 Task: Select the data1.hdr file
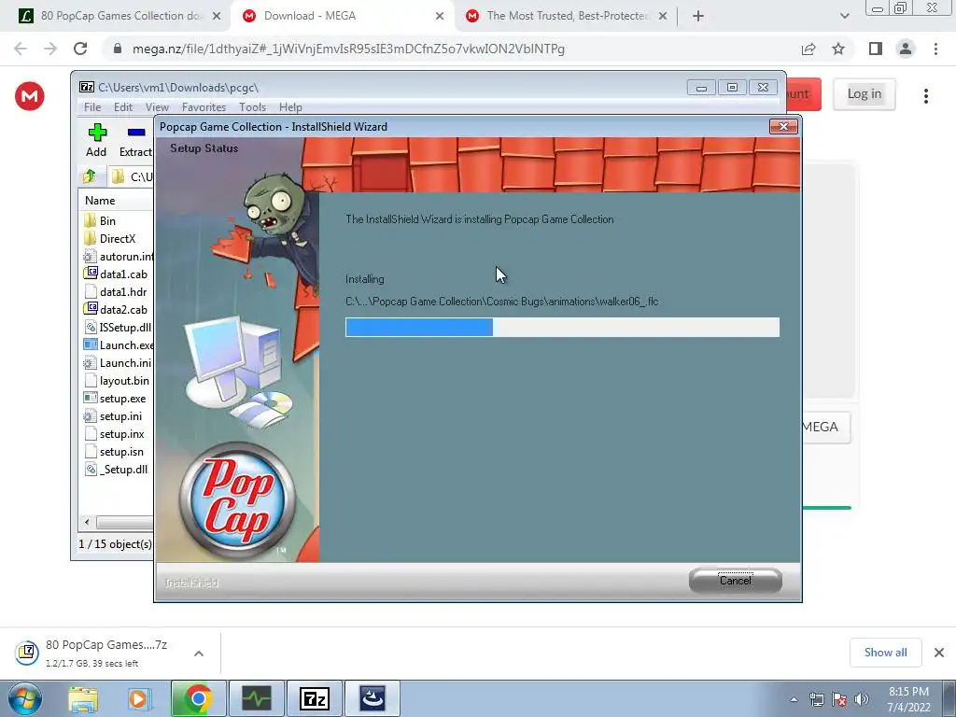116,291
